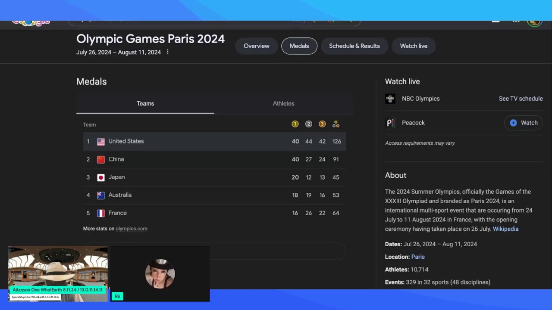This screenshot has width=552, height=310.
Task: Click the China flag icon
Action: [101, 159]
